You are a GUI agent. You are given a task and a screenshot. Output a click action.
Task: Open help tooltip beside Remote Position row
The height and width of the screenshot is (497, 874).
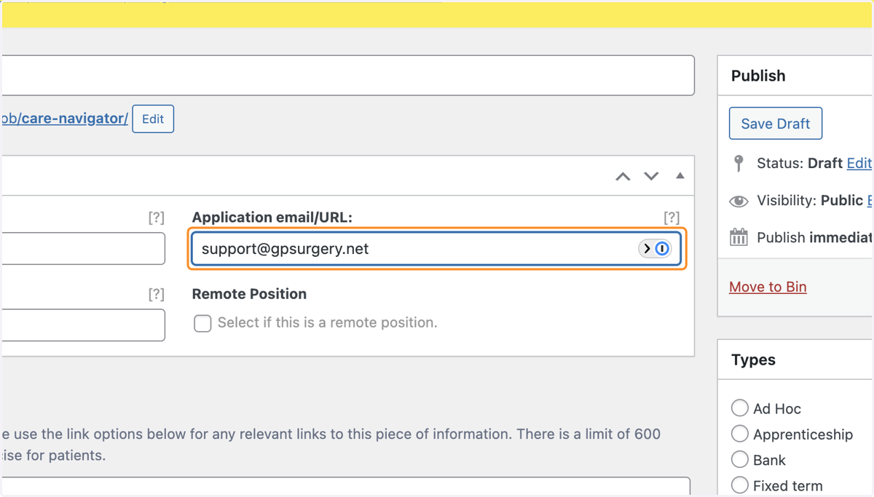coord(157,294)
